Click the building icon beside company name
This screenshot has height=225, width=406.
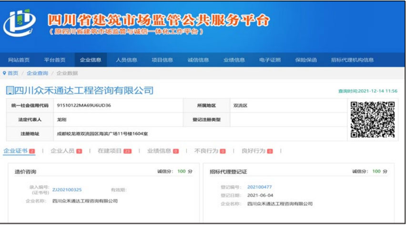coord(9,90)
